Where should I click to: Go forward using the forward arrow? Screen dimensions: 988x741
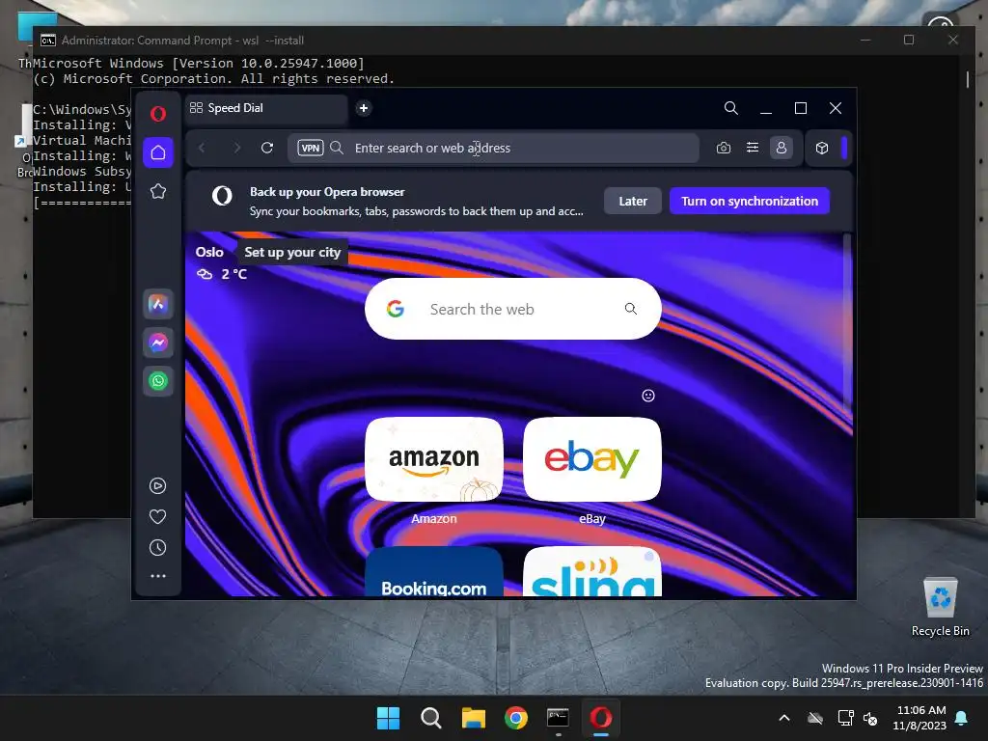coord(237,148)
